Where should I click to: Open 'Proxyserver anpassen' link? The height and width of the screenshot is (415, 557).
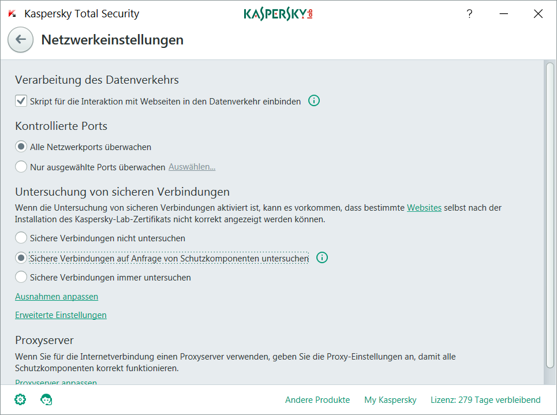pyautogui.click(x=56, y=382)
